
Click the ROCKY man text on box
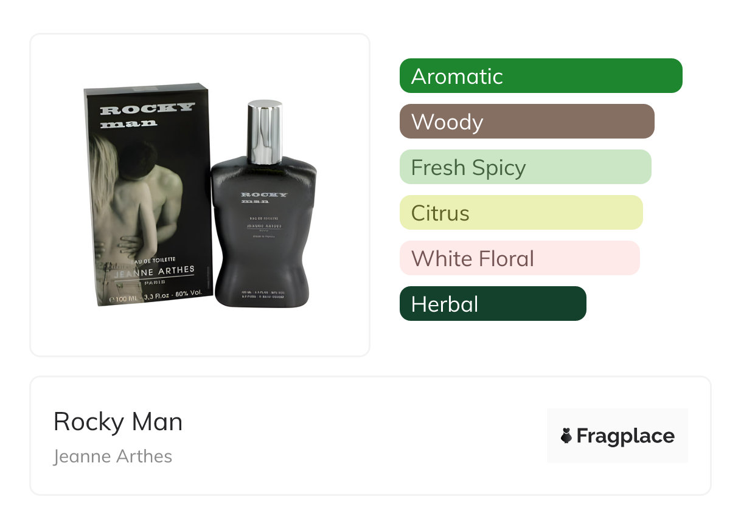point(147,115)
